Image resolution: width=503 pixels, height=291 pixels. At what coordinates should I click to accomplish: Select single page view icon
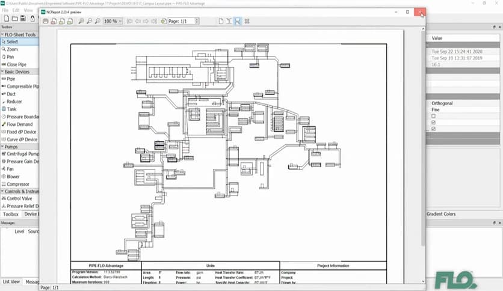coord(221,21)
